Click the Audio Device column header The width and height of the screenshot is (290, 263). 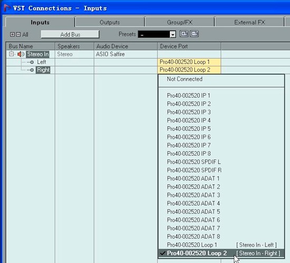pos(126,46)
